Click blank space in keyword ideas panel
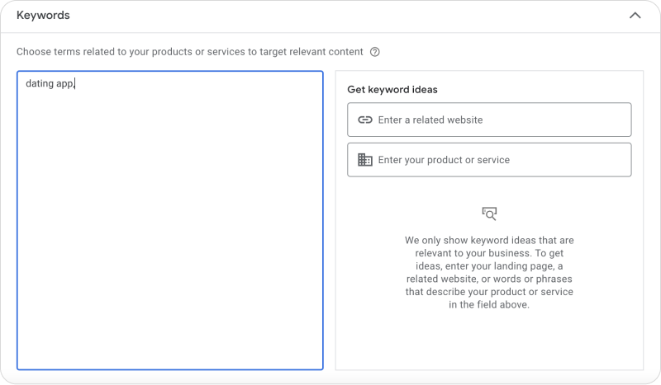 coord(489,340)
